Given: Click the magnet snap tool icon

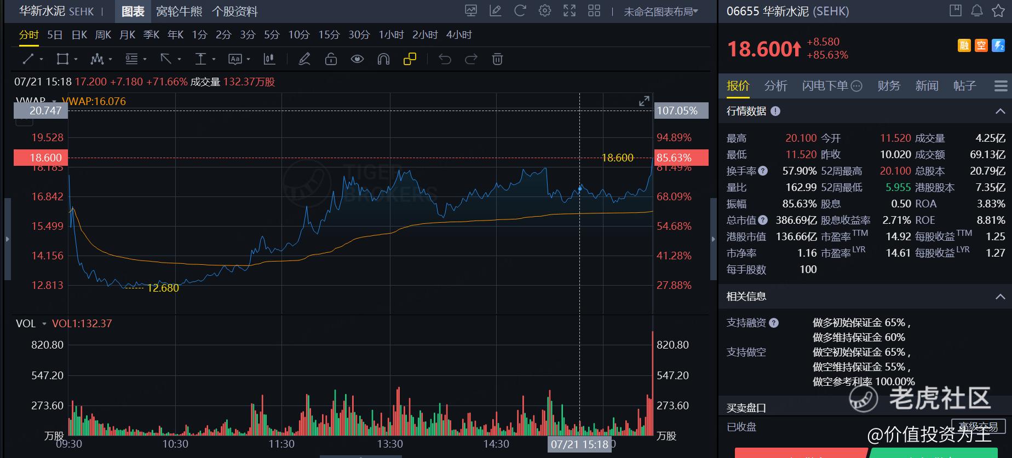Looking at the screenshot, I should (383, 59).
